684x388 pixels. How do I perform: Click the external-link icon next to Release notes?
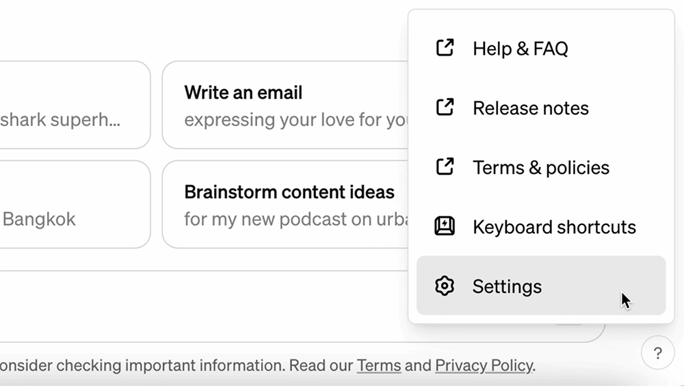point(445,107)
